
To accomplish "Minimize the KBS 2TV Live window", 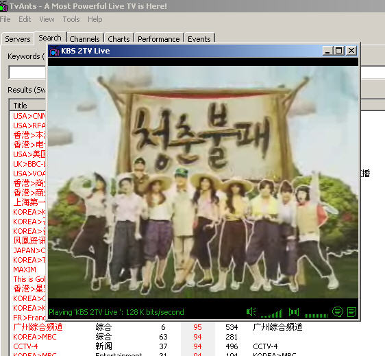I will click(327, 51).
